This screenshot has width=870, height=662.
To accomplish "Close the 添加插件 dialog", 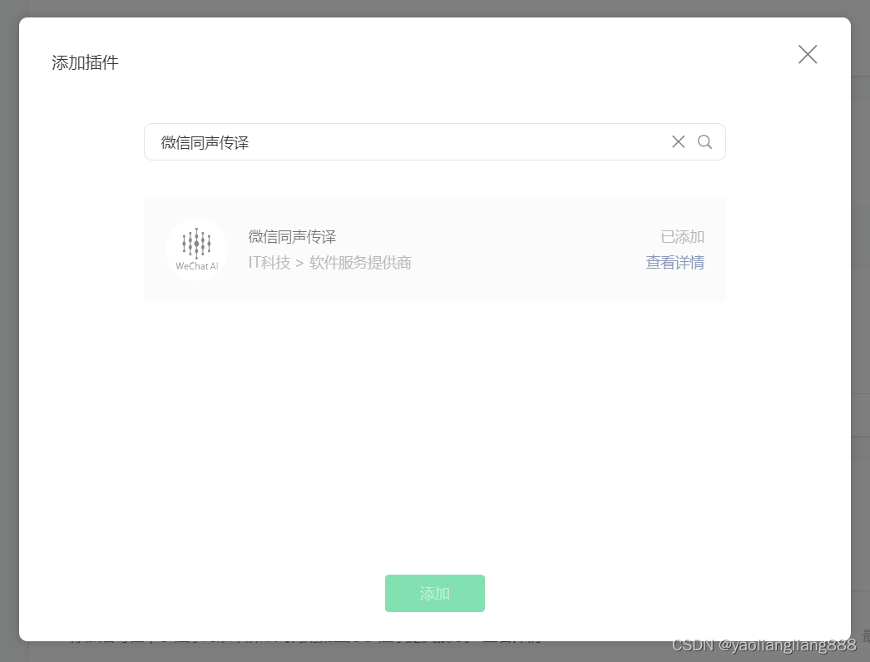I will [x=808, y=54].
